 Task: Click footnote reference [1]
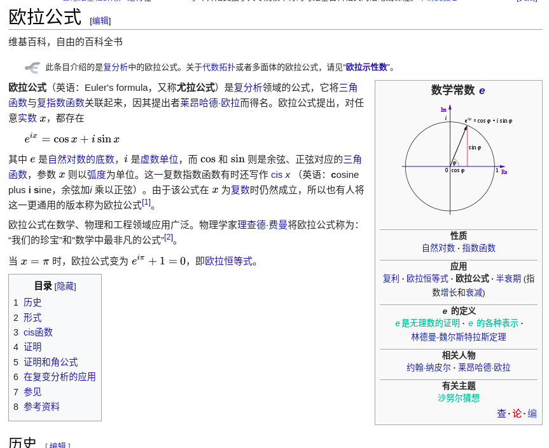tap(146, 202)
